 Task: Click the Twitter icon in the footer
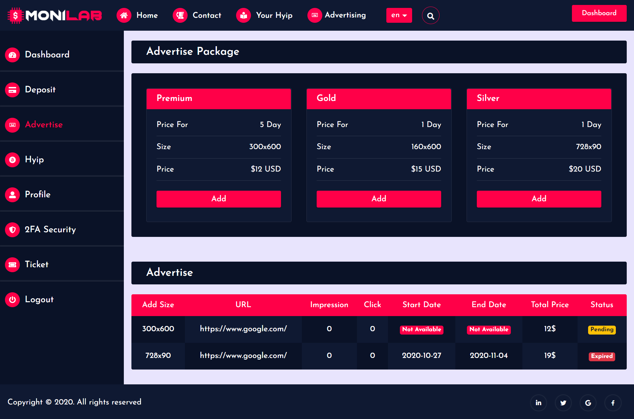tap(563, 403)
